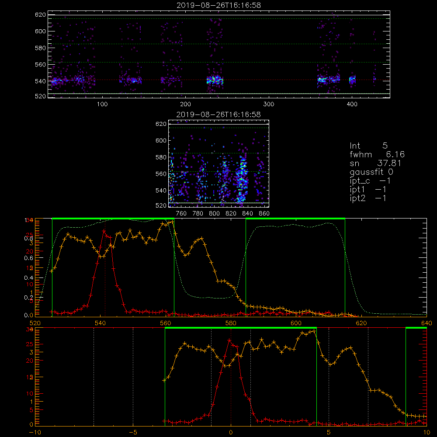Screen dimensions: 437x437
Task: Click the right thick green bar atop the profile plot
Action: [x=295, y=218]
